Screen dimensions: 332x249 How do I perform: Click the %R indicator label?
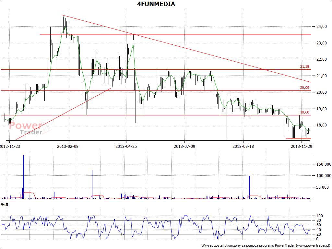(5, 205)
